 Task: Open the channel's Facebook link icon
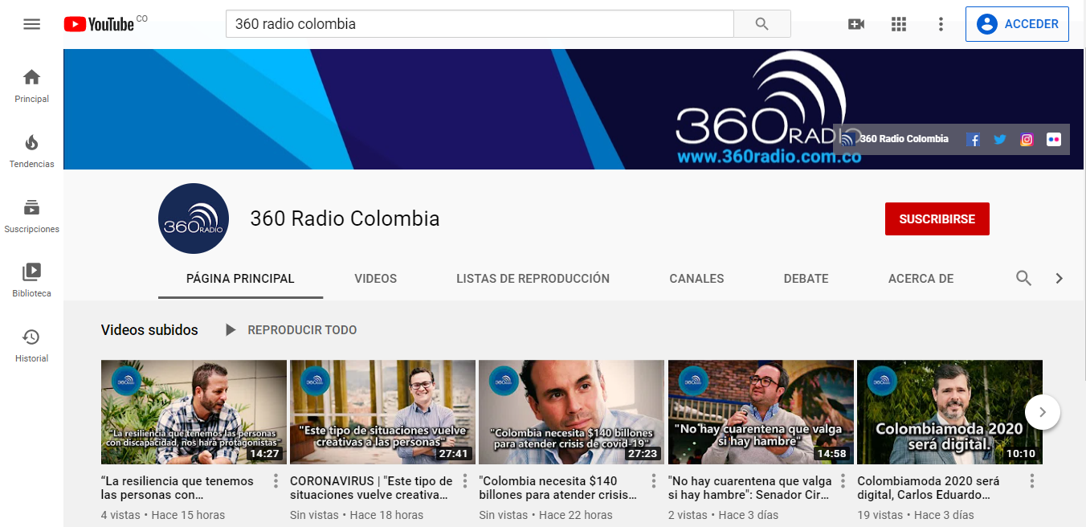pyautogui.click(x=973, y=139)
